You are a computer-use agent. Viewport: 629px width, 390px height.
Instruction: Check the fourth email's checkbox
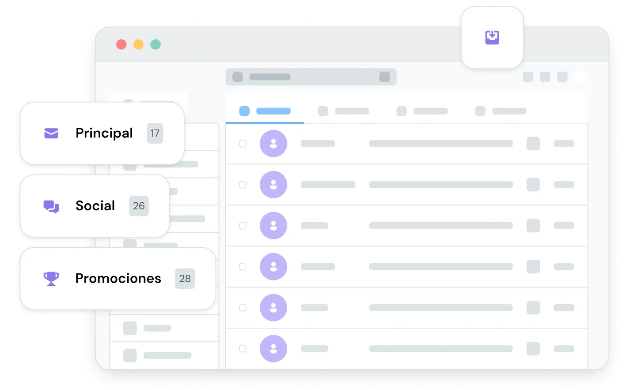coord(243,267)
